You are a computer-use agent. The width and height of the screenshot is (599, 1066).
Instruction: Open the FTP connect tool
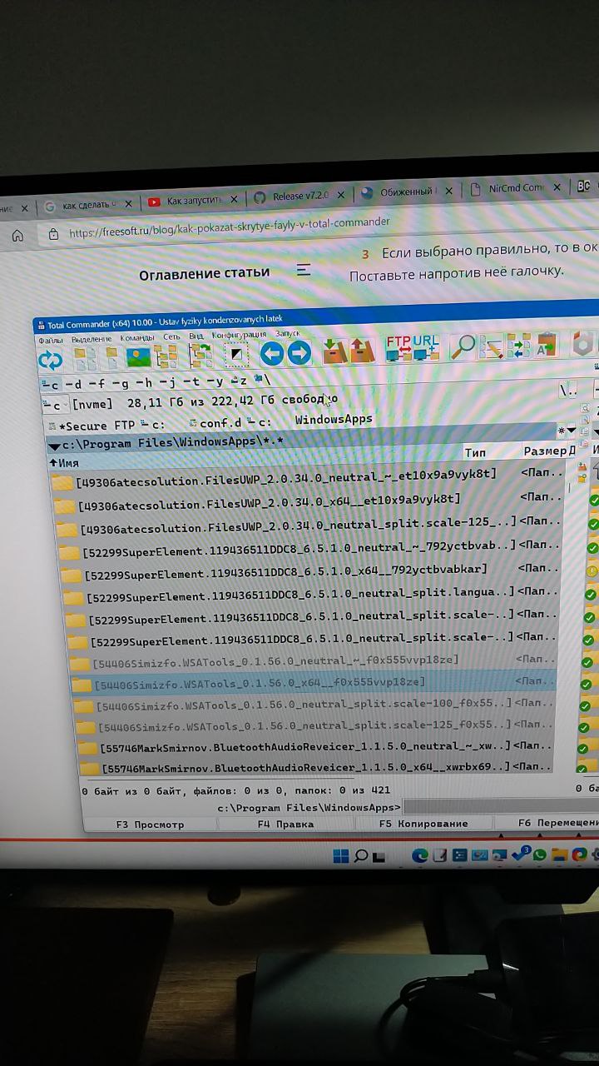(x=398, y=348)
